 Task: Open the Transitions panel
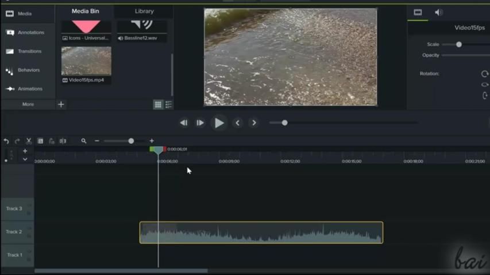coord(28,51)
